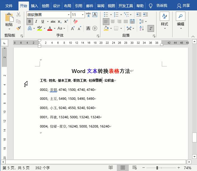Viewport: 197px width, 171px height.
Task: Open the Clipboard pane launcher
Action: 22,36
